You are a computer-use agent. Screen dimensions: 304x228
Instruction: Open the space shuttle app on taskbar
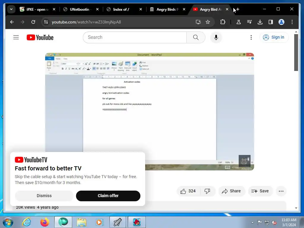118,222
